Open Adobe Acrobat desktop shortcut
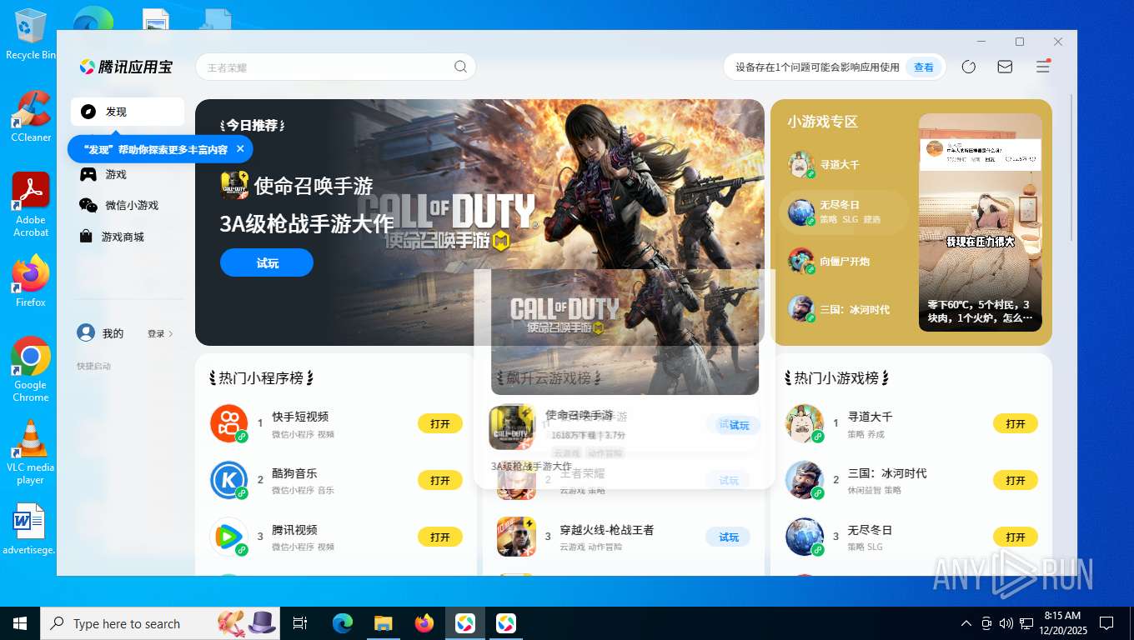 pos(31,204)
